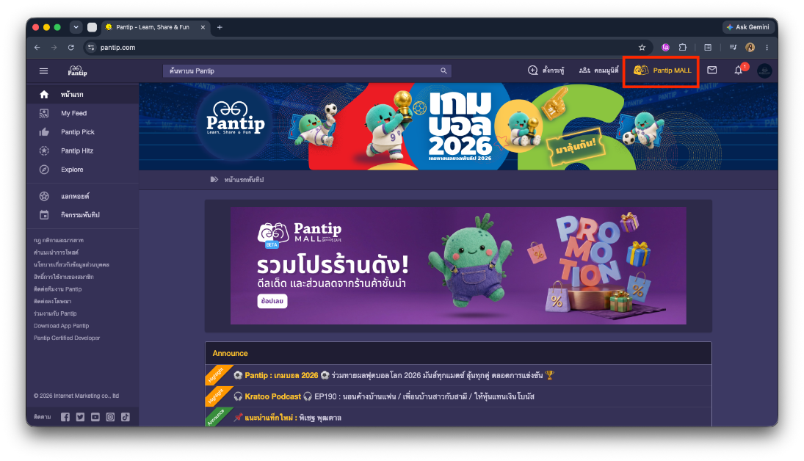Click the Pantip Pick thumbs-up icon

(44, 132)
